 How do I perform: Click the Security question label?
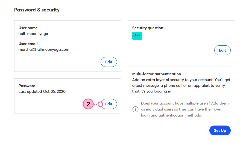pos(148,28)
